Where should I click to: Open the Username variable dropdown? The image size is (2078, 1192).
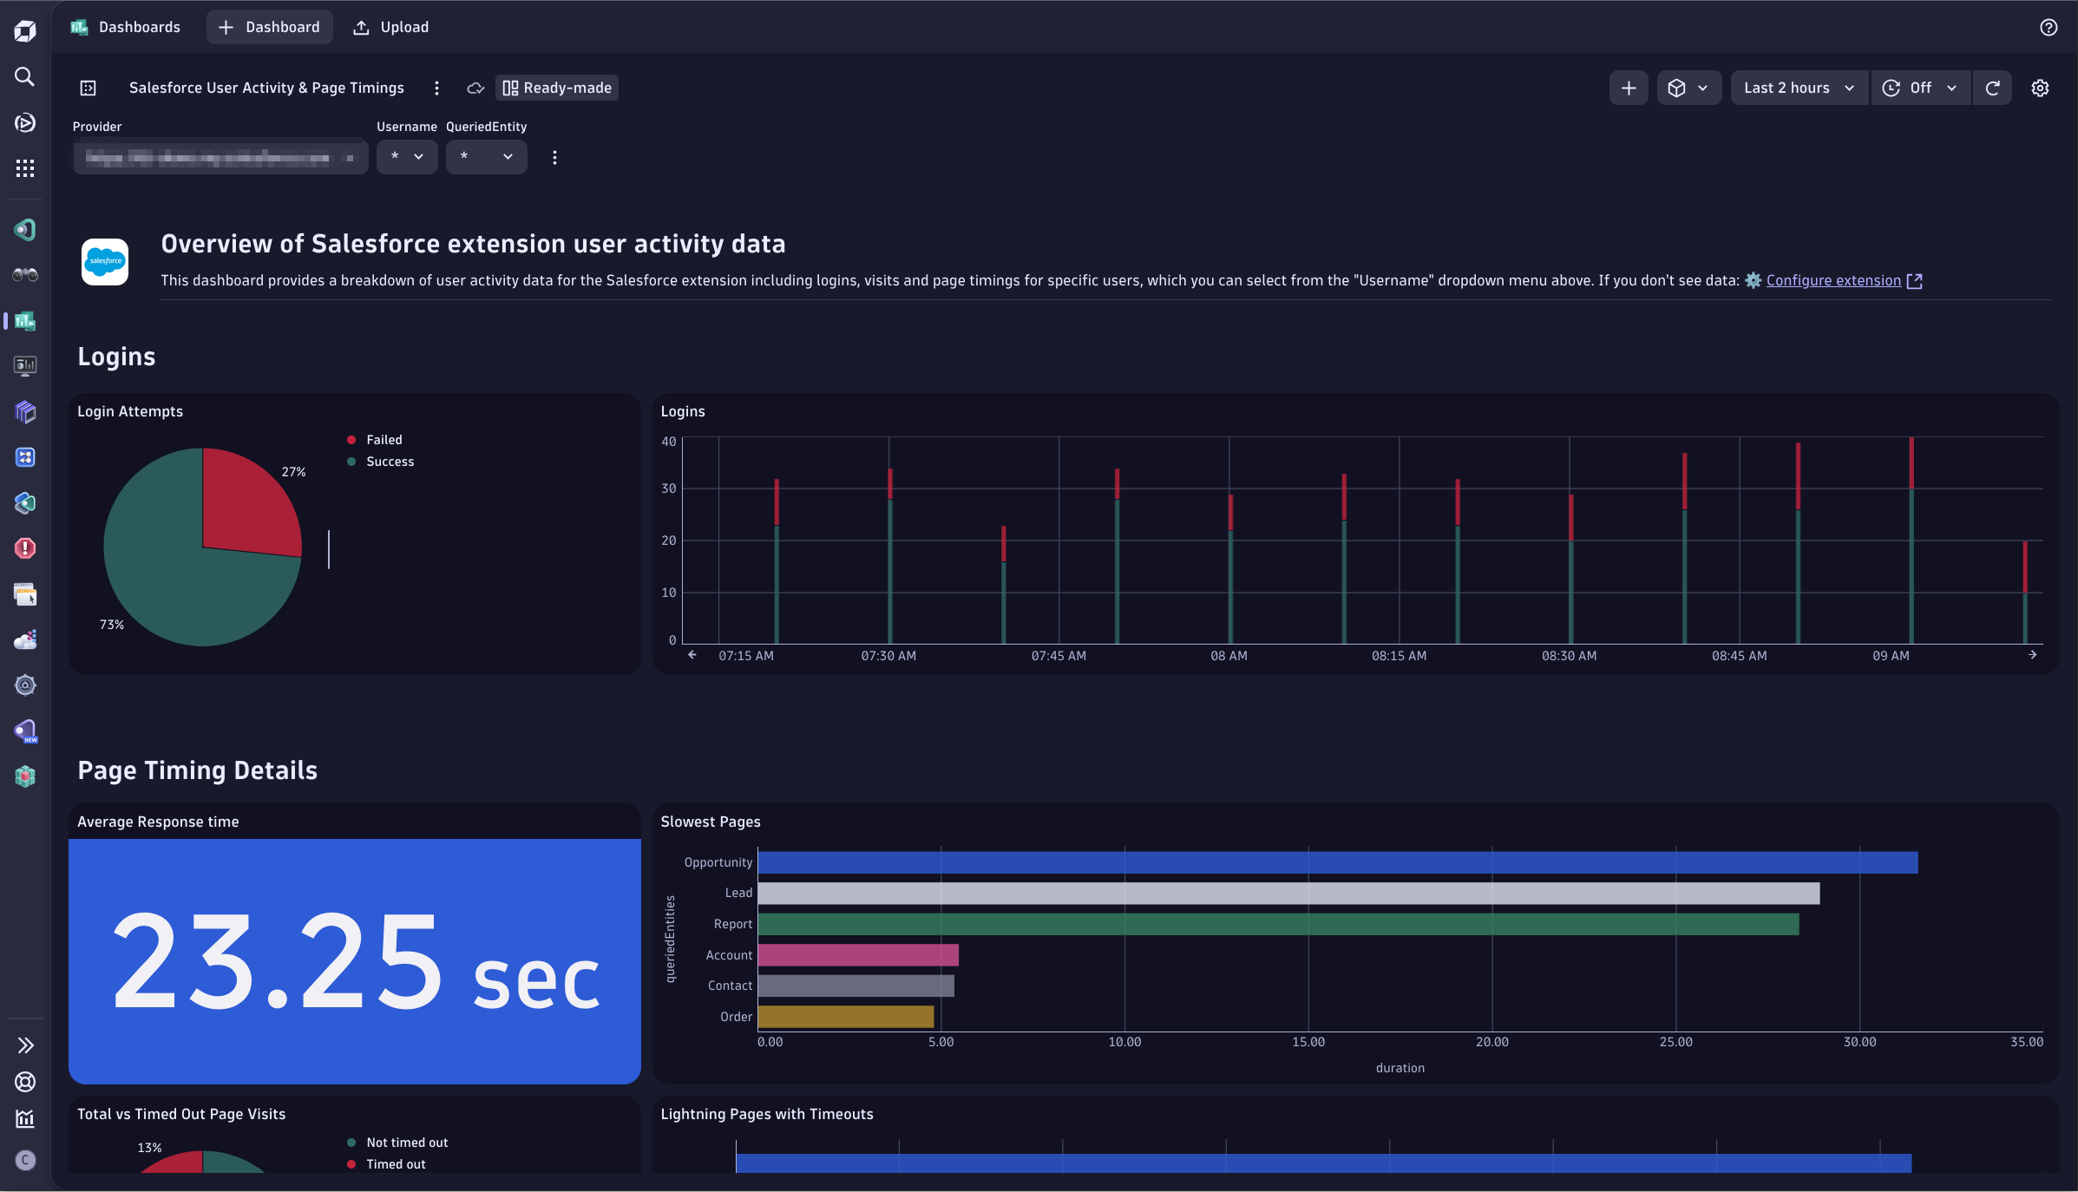click(407, 157)
